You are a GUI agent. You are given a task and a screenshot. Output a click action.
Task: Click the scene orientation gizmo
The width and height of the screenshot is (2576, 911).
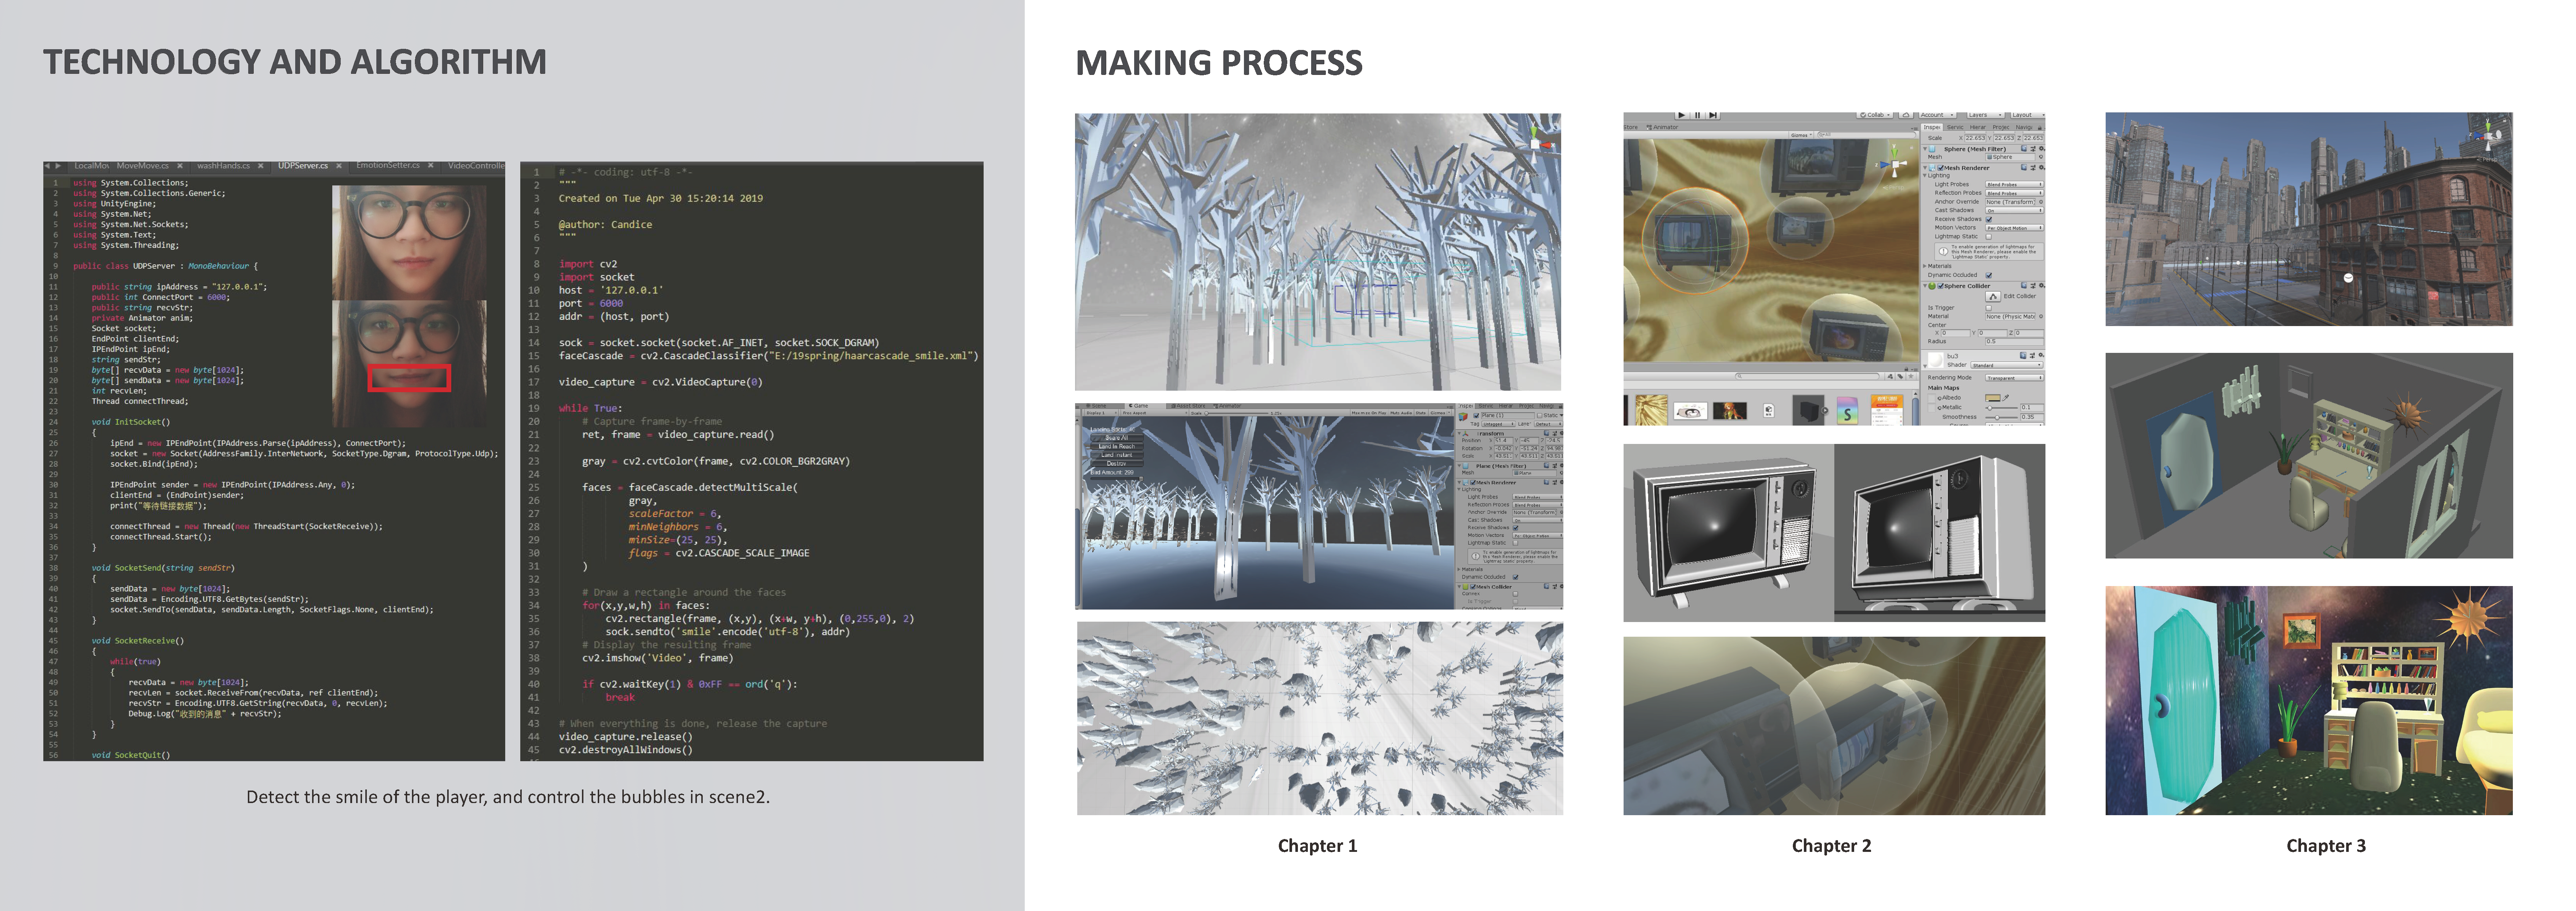point(1895,164)
